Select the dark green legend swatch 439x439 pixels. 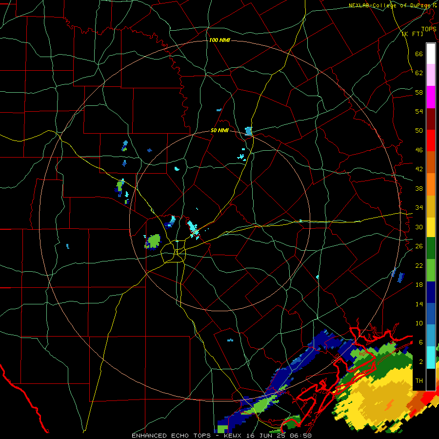pyautogui.click(x=431, y=248)
